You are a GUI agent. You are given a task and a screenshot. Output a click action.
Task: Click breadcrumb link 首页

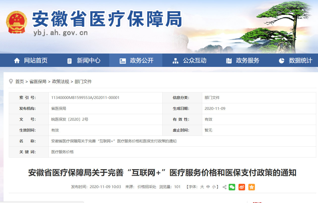(19, 82)
